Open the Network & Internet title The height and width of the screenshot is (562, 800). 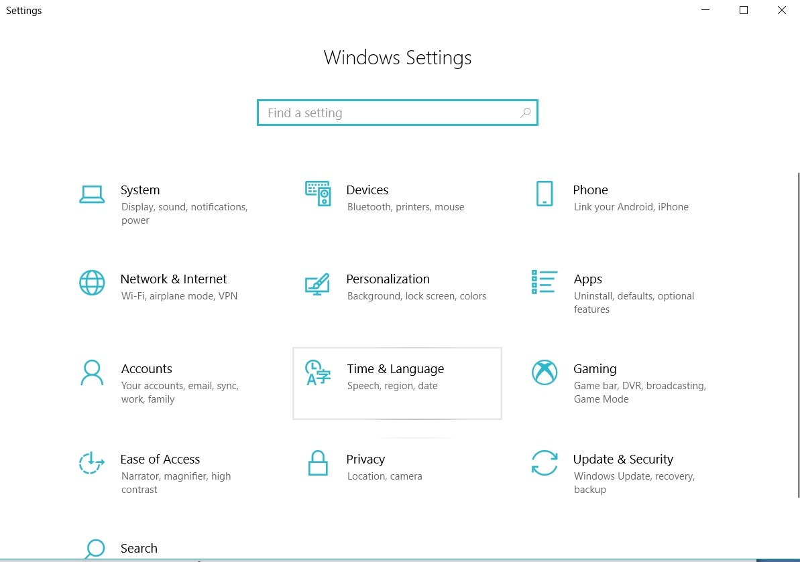(x=174, y=279)
